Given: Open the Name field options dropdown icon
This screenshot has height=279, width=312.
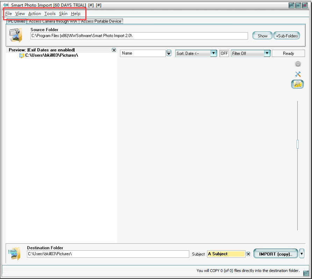Looking at the screenshot, I should pyautogui.click(x=169, y=53).
